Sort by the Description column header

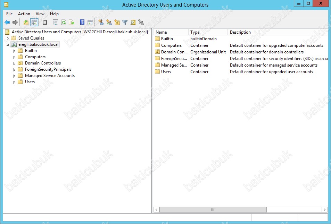[278, 32]
